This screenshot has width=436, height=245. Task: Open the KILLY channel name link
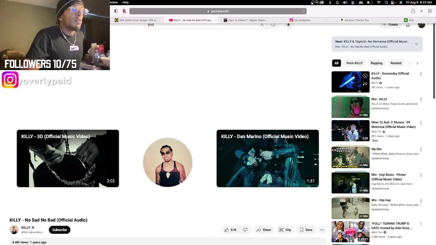tap(26, 228)
